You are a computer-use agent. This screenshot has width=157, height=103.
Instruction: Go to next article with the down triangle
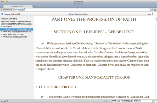(x=7, y=101)
